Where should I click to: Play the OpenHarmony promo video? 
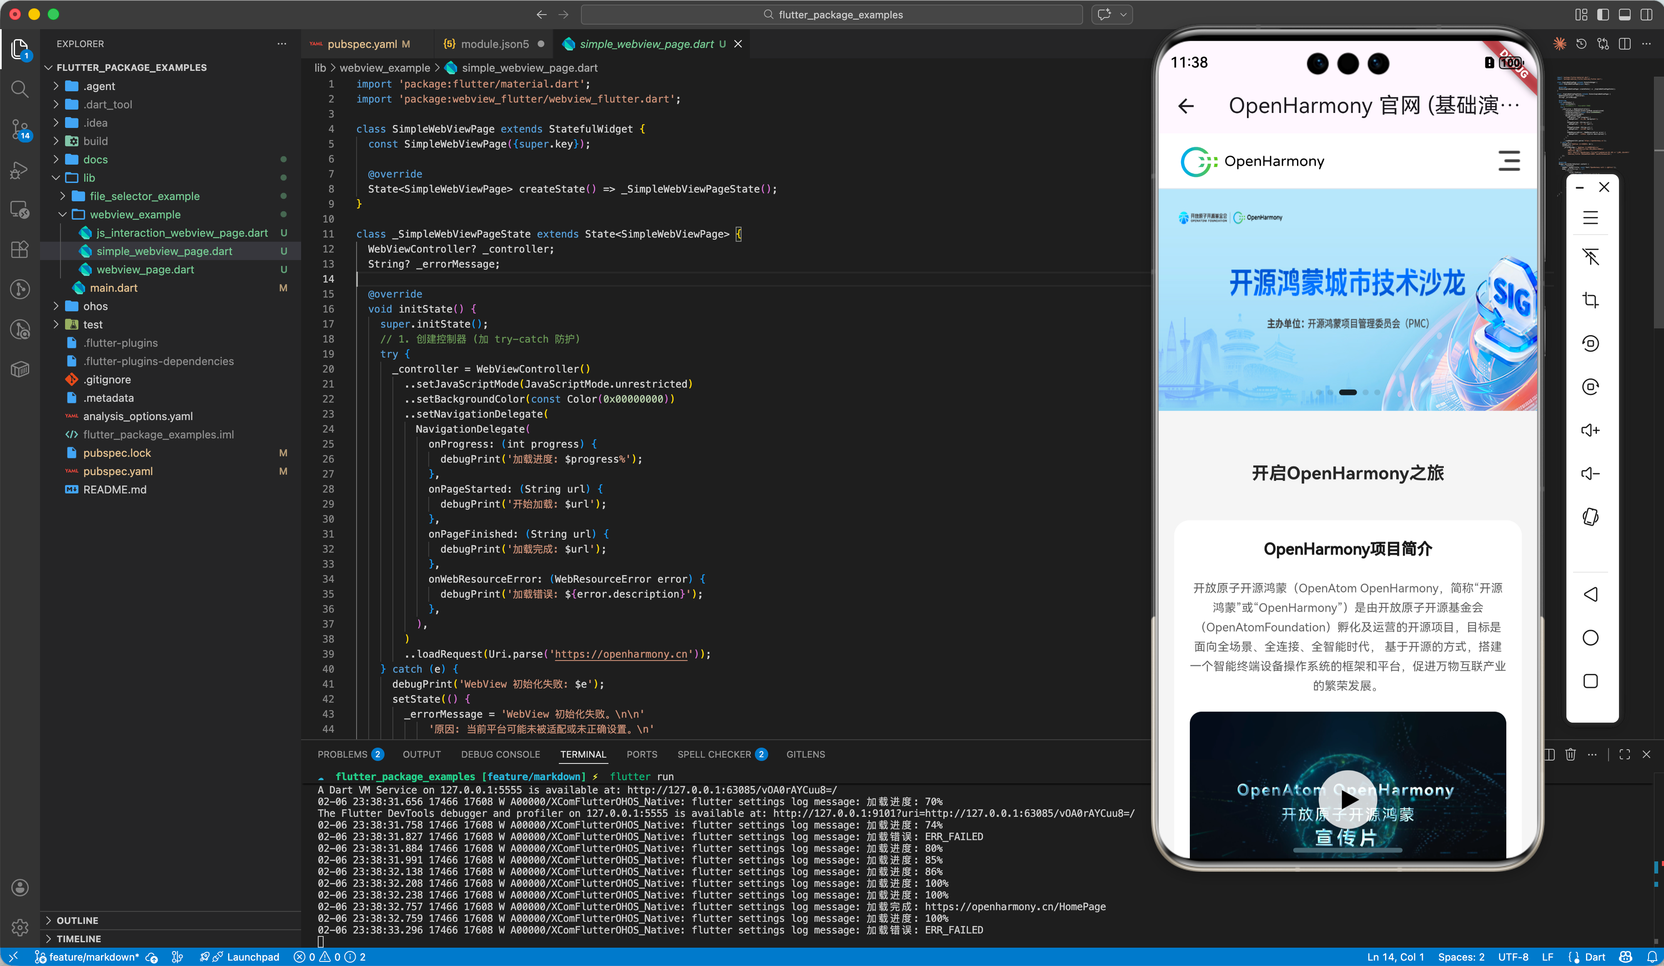point(1347,798)
